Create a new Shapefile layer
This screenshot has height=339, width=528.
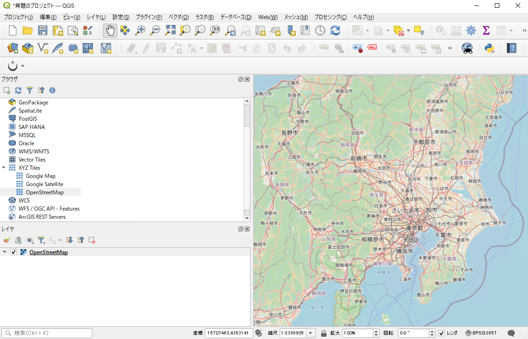pos(43,49)
